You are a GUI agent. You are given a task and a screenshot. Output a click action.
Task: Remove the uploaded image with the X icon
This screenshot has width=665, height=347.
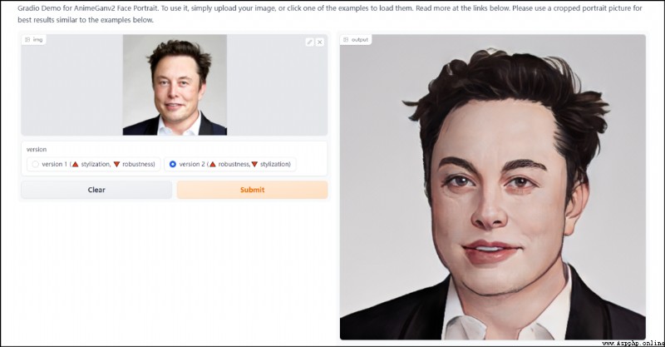tap(320, 42)
